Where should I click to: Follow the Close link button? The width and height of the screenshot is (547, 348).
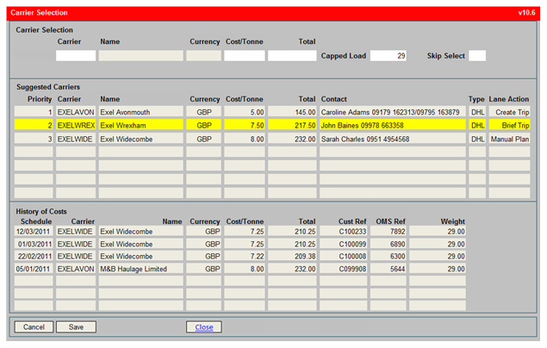tap(204, 326)
